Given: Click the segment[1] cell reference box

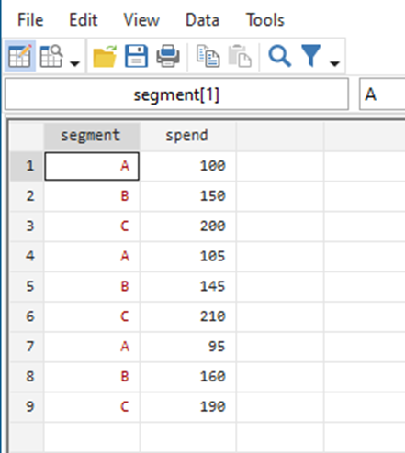Looking at the screenshot, I should coord(176,94).
